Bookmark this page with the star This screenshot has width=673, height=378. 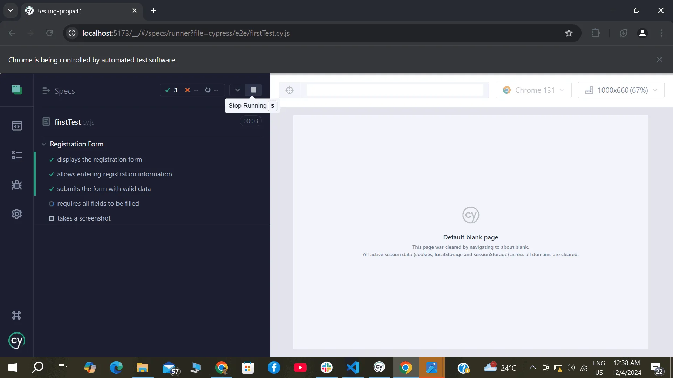click(569, 33)
